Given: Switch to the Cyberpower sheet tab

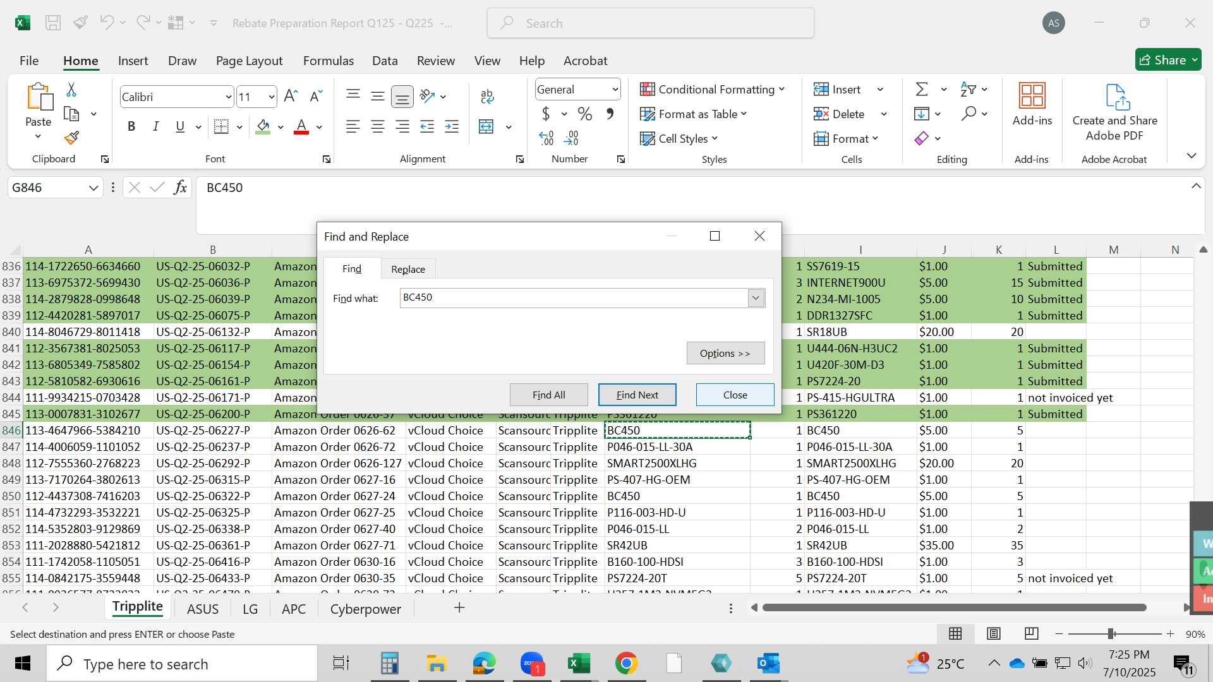Looking at the screenshot, I should click(x=366, y=609).
